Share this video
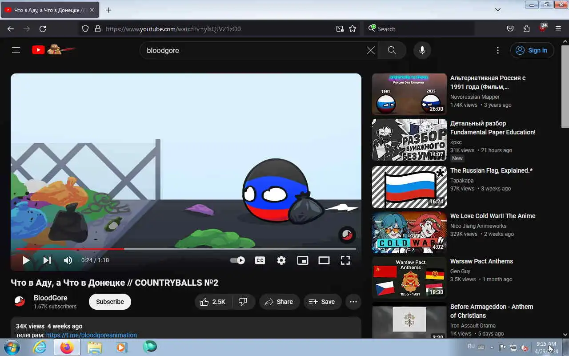This screenshot has height=356, width=569. pos(279,302)
